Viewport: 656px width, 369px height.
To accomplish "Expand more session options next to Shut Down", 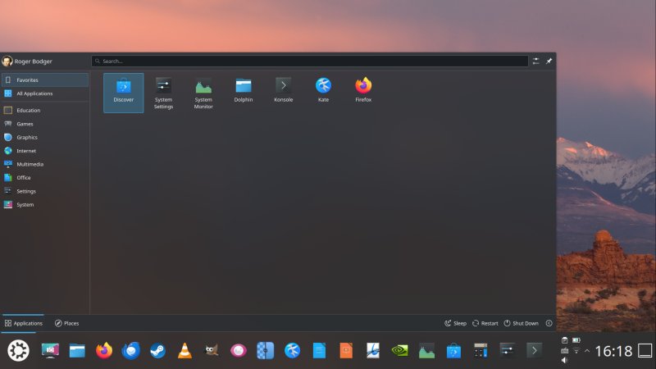I will pyautogui.click(x=549, y=323).
